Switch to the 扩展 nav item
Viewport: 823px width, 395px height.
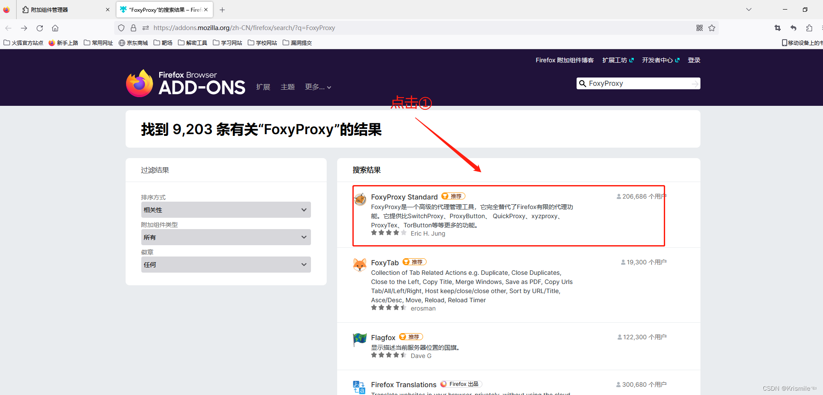coord(263,87)
